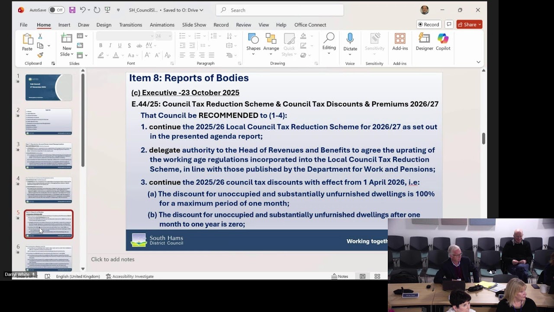Viewport: 554px width, 312px height.
Task: Open the Designer pane
Action: pos(424,42)
